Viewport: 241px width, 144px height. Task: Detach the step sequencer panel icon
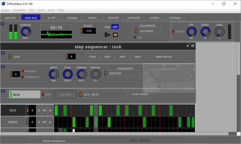pyautogui.click(x=188, y=45)
